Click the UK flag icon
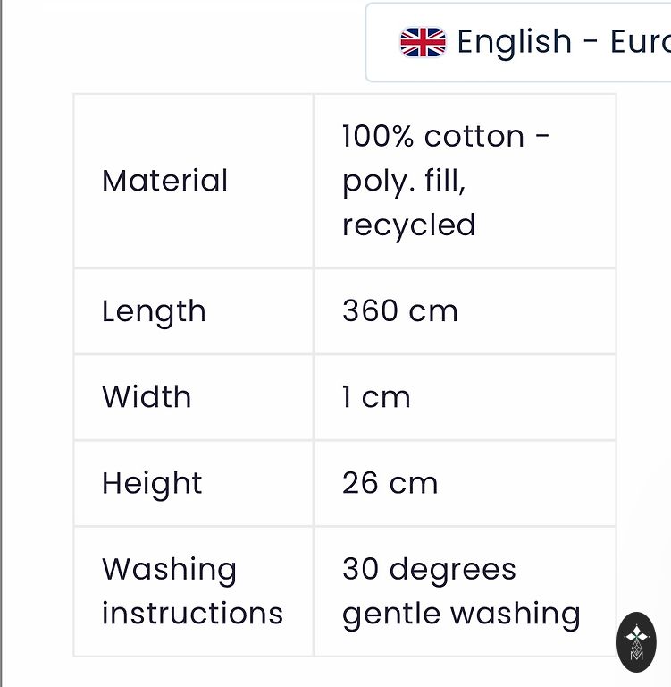The width and height of the screenshot is (671, 687). 423,42
